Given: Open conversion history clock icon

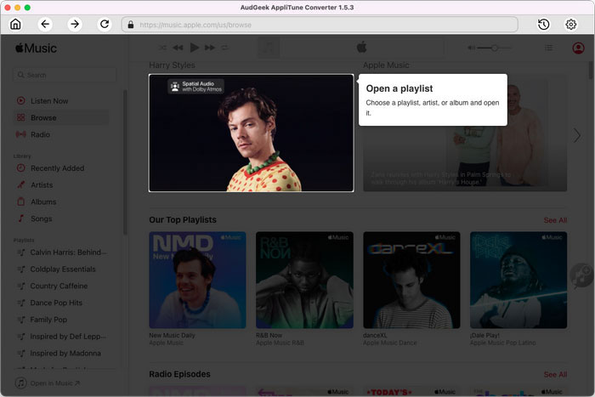Looking at the screenshot, I should click(x=543, y=25).
